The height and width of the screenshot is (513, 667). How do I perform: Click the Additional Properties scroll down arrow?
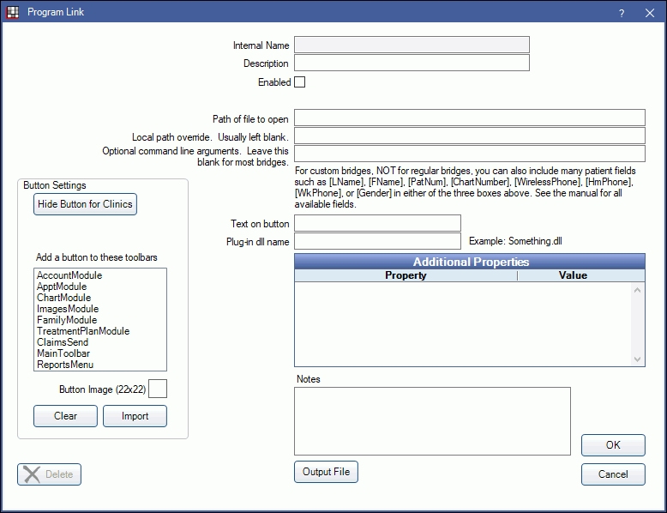[x=637, y=359]
